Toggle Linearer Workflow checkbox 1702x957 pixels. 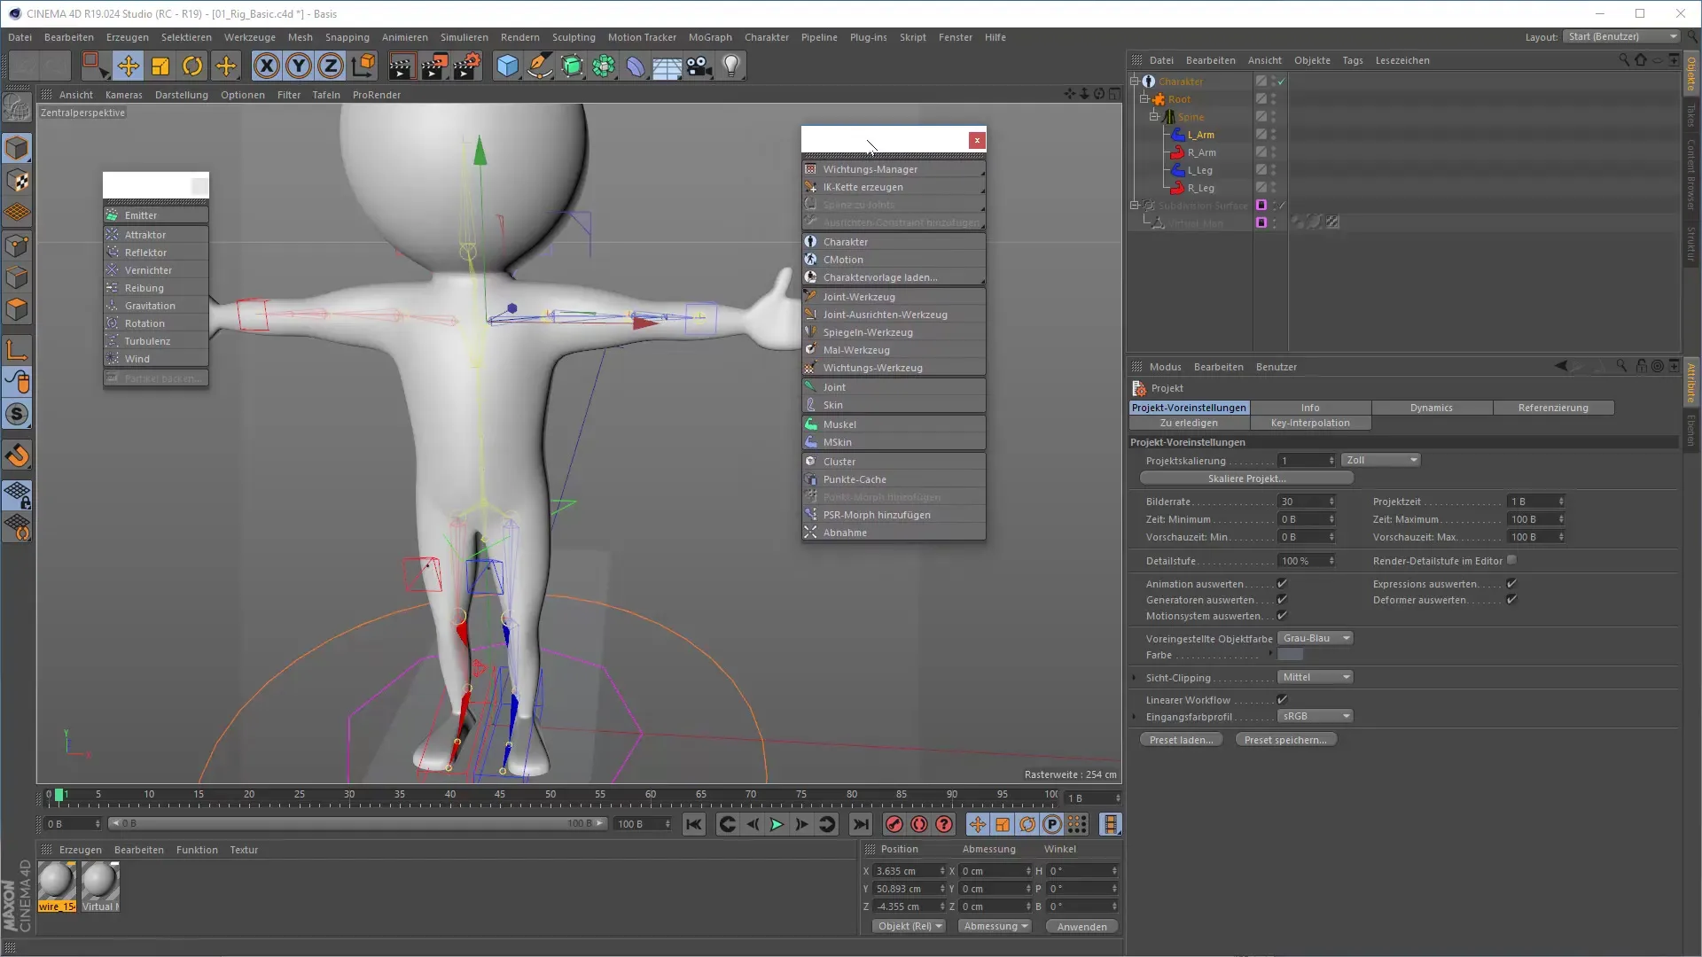[1282, 699]
